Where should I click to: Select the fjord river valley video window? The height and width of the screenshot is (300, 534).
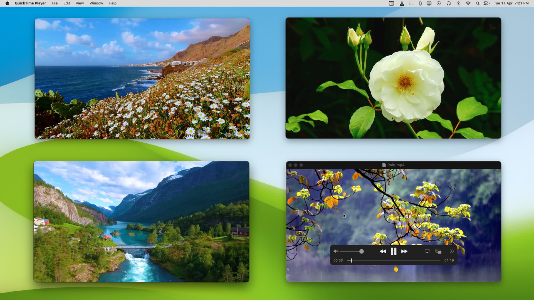141,222
